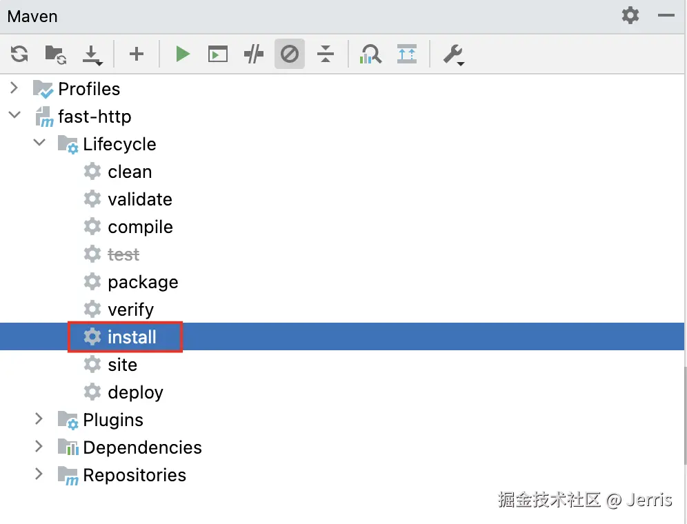
Task: Download sources and documentation icon
Action: [x=92, y=54]
